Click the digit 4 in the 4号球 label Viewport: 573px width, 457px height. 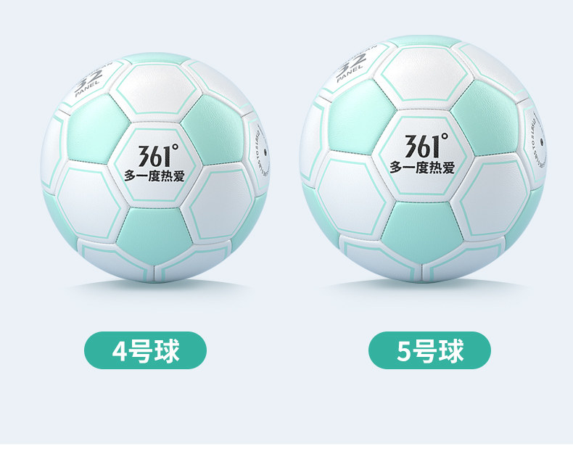(118, 351)
